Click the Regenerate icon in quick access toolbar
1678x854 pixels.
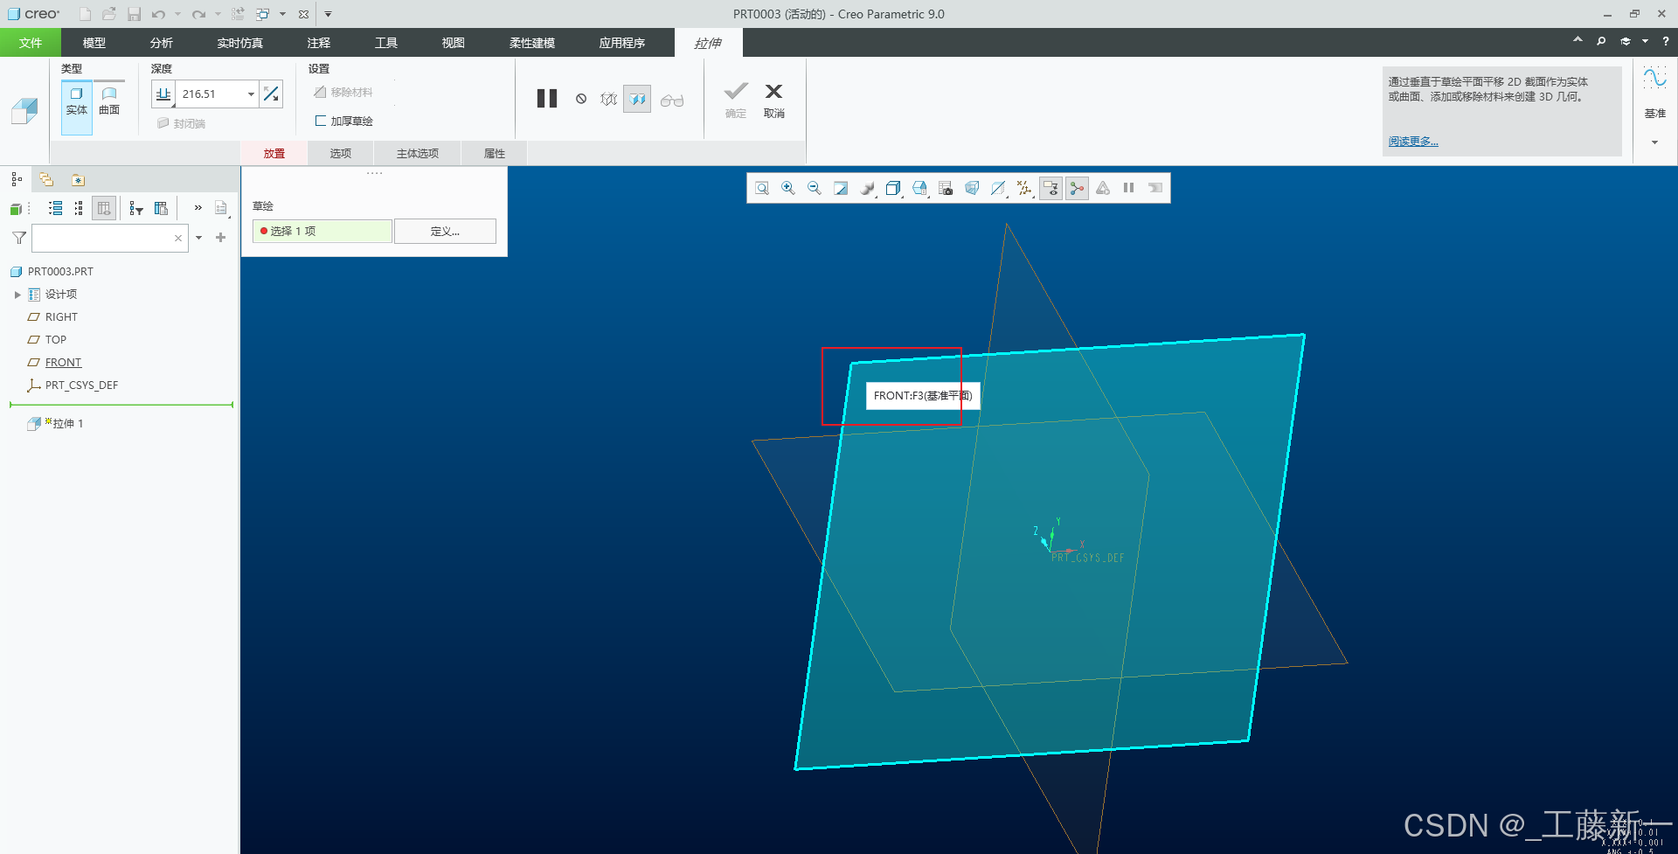[x=238, y=14]
